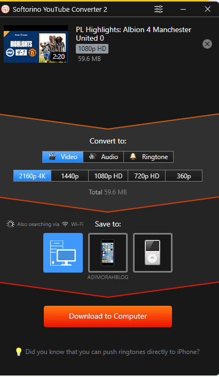Switch to the Video conversion tab
The image size is (219, 377).
(63, 157)
